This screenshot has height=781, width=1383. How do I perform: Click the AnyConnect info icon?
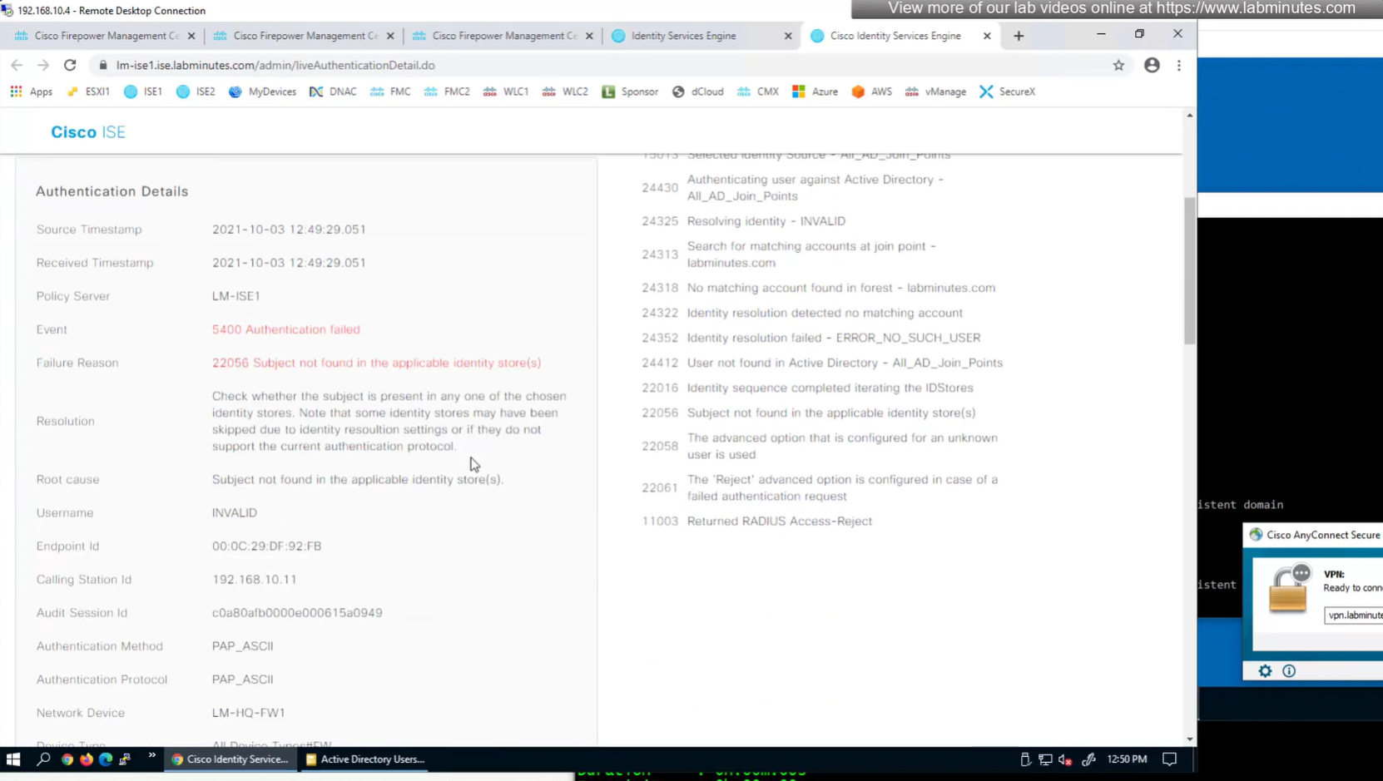click(x=1289, y=671)
